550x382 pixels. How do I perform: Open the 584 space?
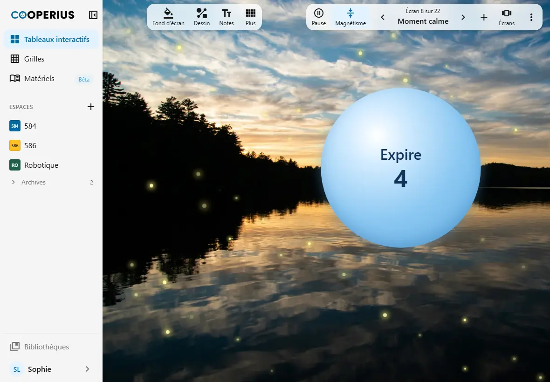point(51,126)
